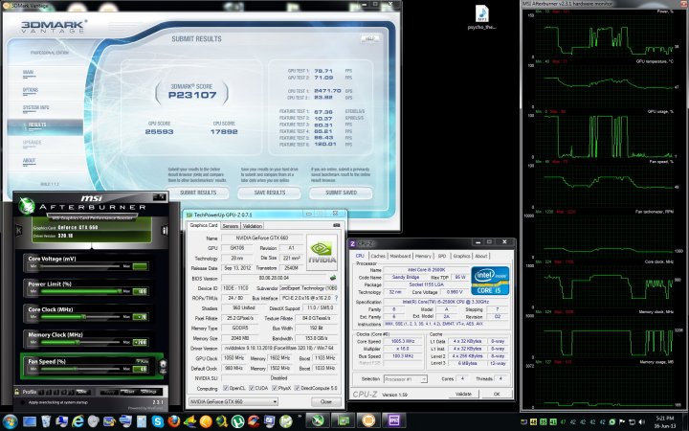
Task: Open Settings in MSI Afterburner
Action: [148, 392]
